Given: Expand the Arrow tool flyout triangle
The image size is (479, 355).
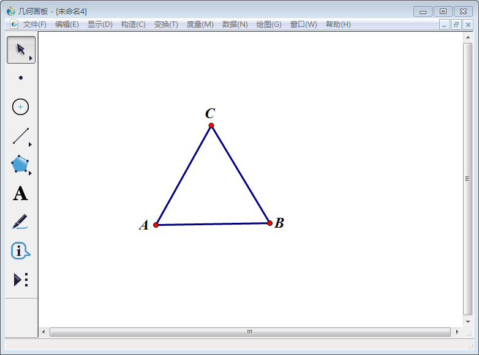Looking at the screenshot, I should 31,58.
